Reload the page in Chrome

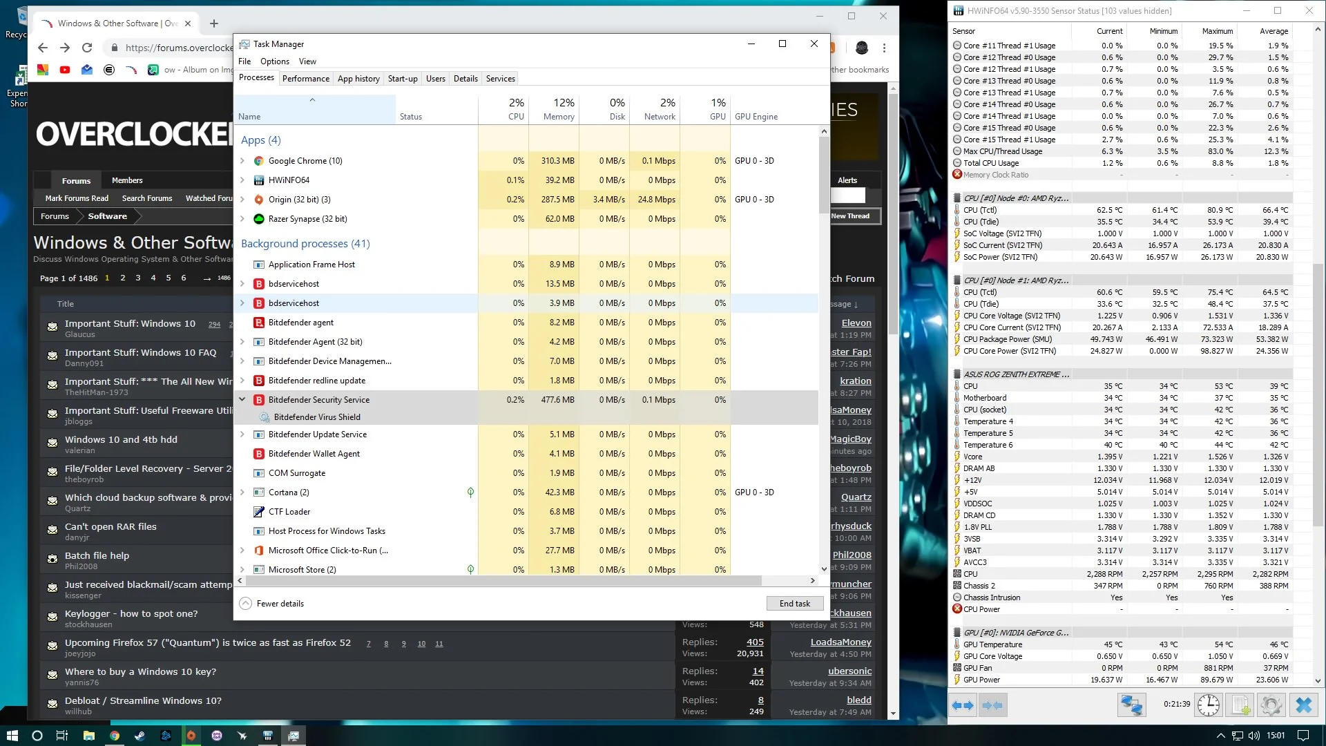(87, 48)
